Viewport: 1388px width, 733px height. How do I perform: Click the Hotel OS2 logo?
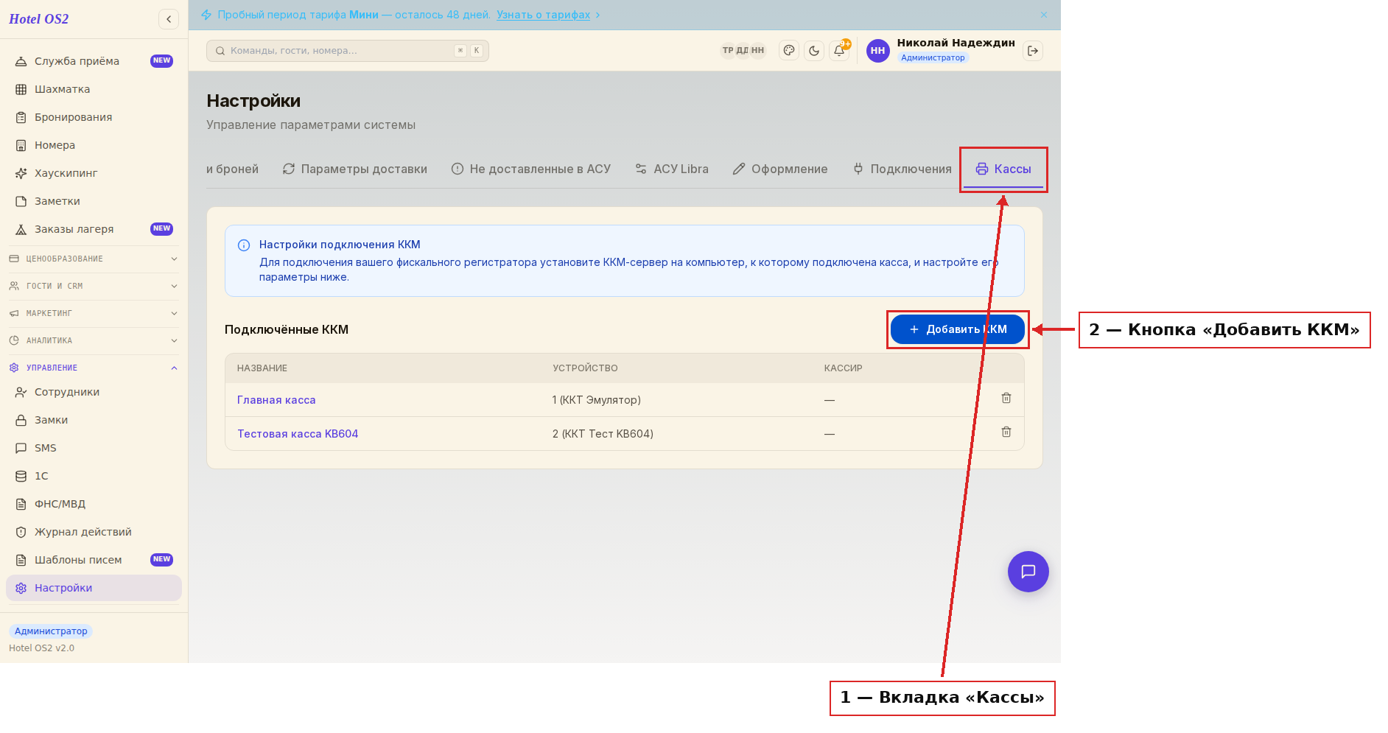click(39, 19)
